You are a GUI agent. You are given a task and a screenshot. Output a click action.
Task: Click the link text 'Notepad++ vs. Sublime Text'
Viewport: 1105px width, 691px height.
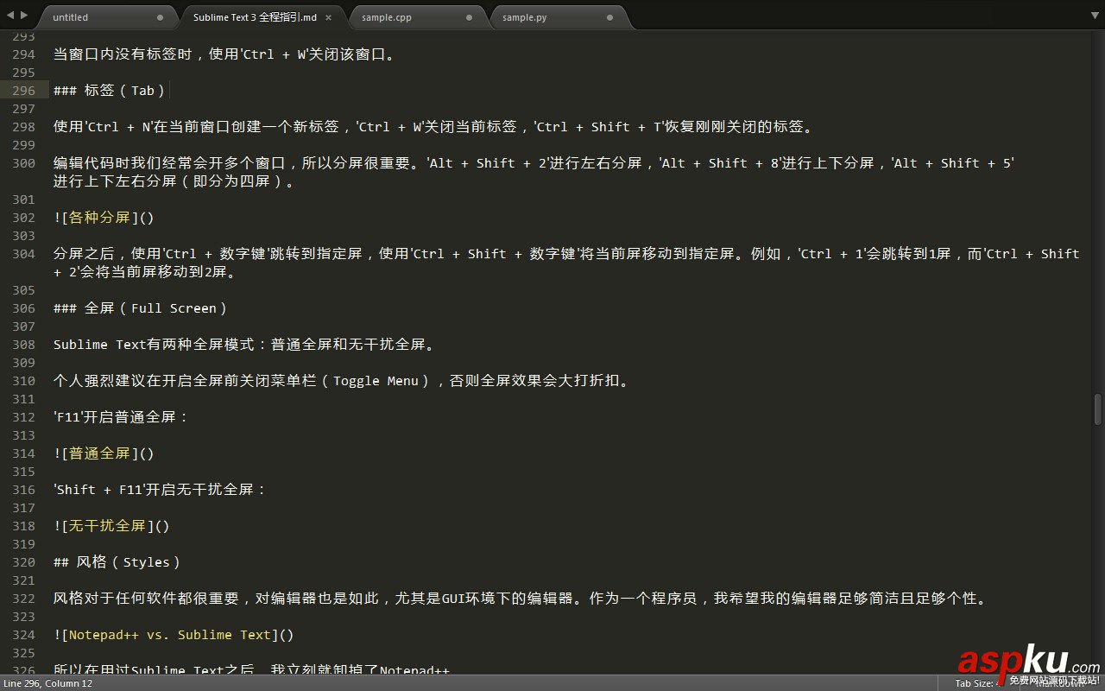[x=170, y=635]
